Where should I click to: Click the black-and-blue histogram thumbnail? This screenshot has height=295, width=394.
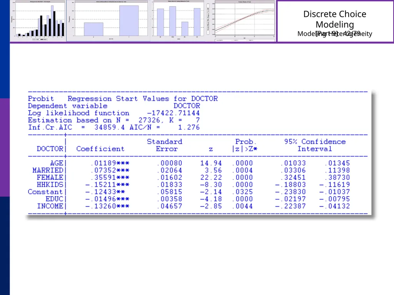coord(38,21)
